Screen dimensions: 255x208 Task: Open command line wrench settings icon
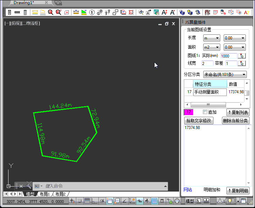click(29, 186)
